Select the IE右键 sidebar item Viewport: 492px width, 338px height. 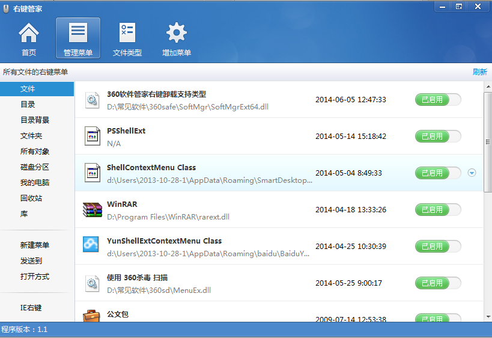[31, 308]
